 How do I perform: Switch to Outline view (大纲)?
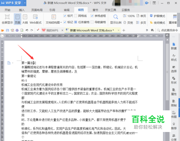point(25,19)
